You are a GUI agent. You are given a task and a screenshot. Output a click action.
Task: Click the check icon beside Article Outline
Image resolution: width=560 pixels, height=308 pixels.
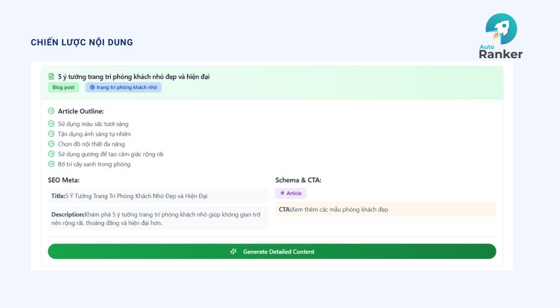click(x=52, y=111)
